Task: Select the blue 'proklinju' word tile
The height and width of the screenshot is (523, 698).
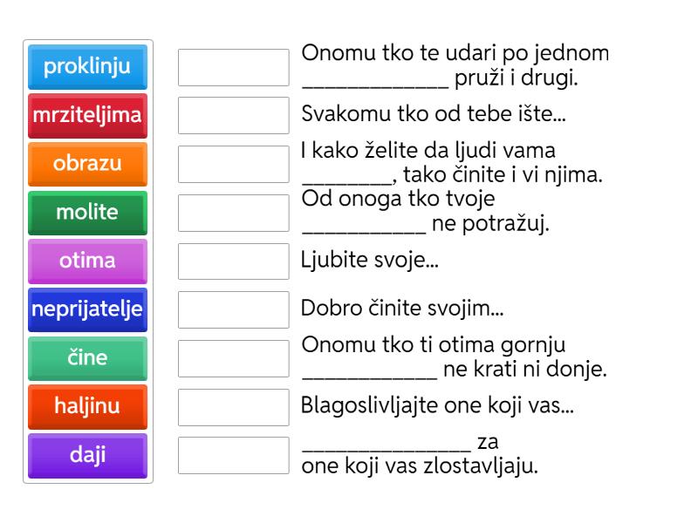Action: [x=87, y=67]
